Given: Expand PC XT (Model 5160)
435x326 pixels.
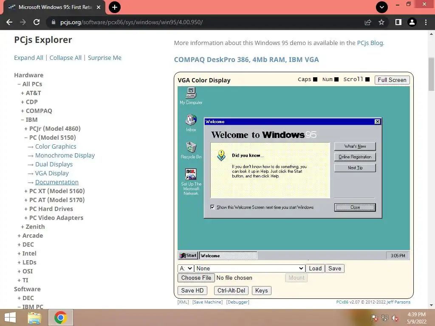Looking at the screenshot, I should coord(54,191).
